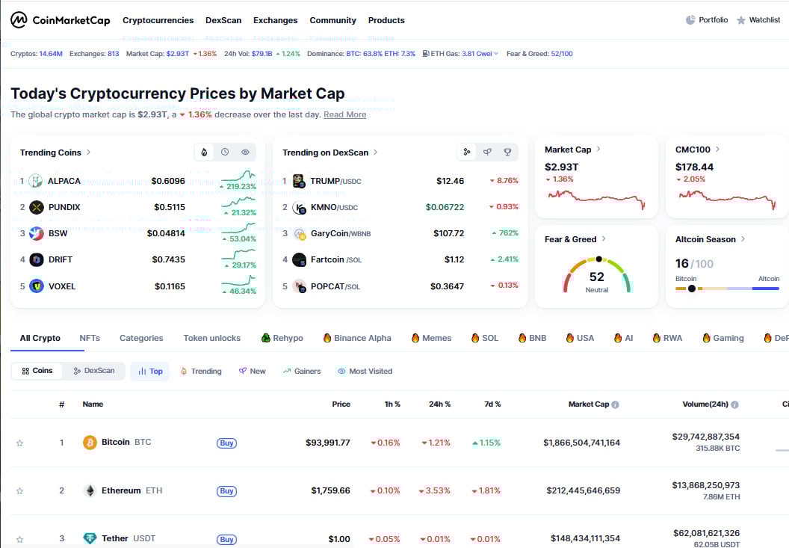Select the first filter icon in Trending on DexScan

click(467, 152)
